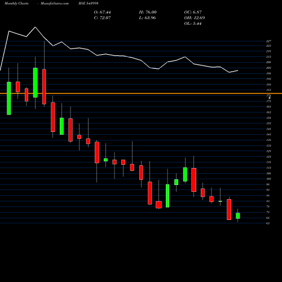Click the '68' price axis label
Screen dimensions: 282x282
pos(268,218)
